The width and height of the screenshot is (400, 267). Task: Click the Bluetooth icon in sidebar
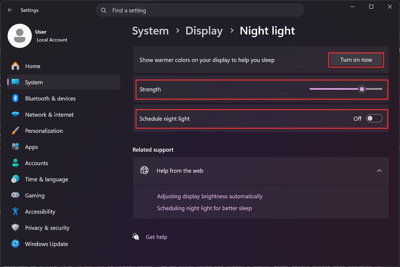[x=15, y=98]
